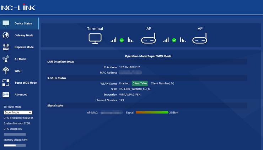The image size is (263, 150).
Task: Click the middle AP router icon
Action: click(x=149, y=38)
